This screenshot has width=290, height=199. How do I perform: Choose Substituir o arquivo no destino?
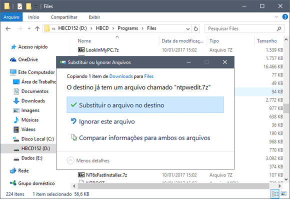[x=145, y=105]
